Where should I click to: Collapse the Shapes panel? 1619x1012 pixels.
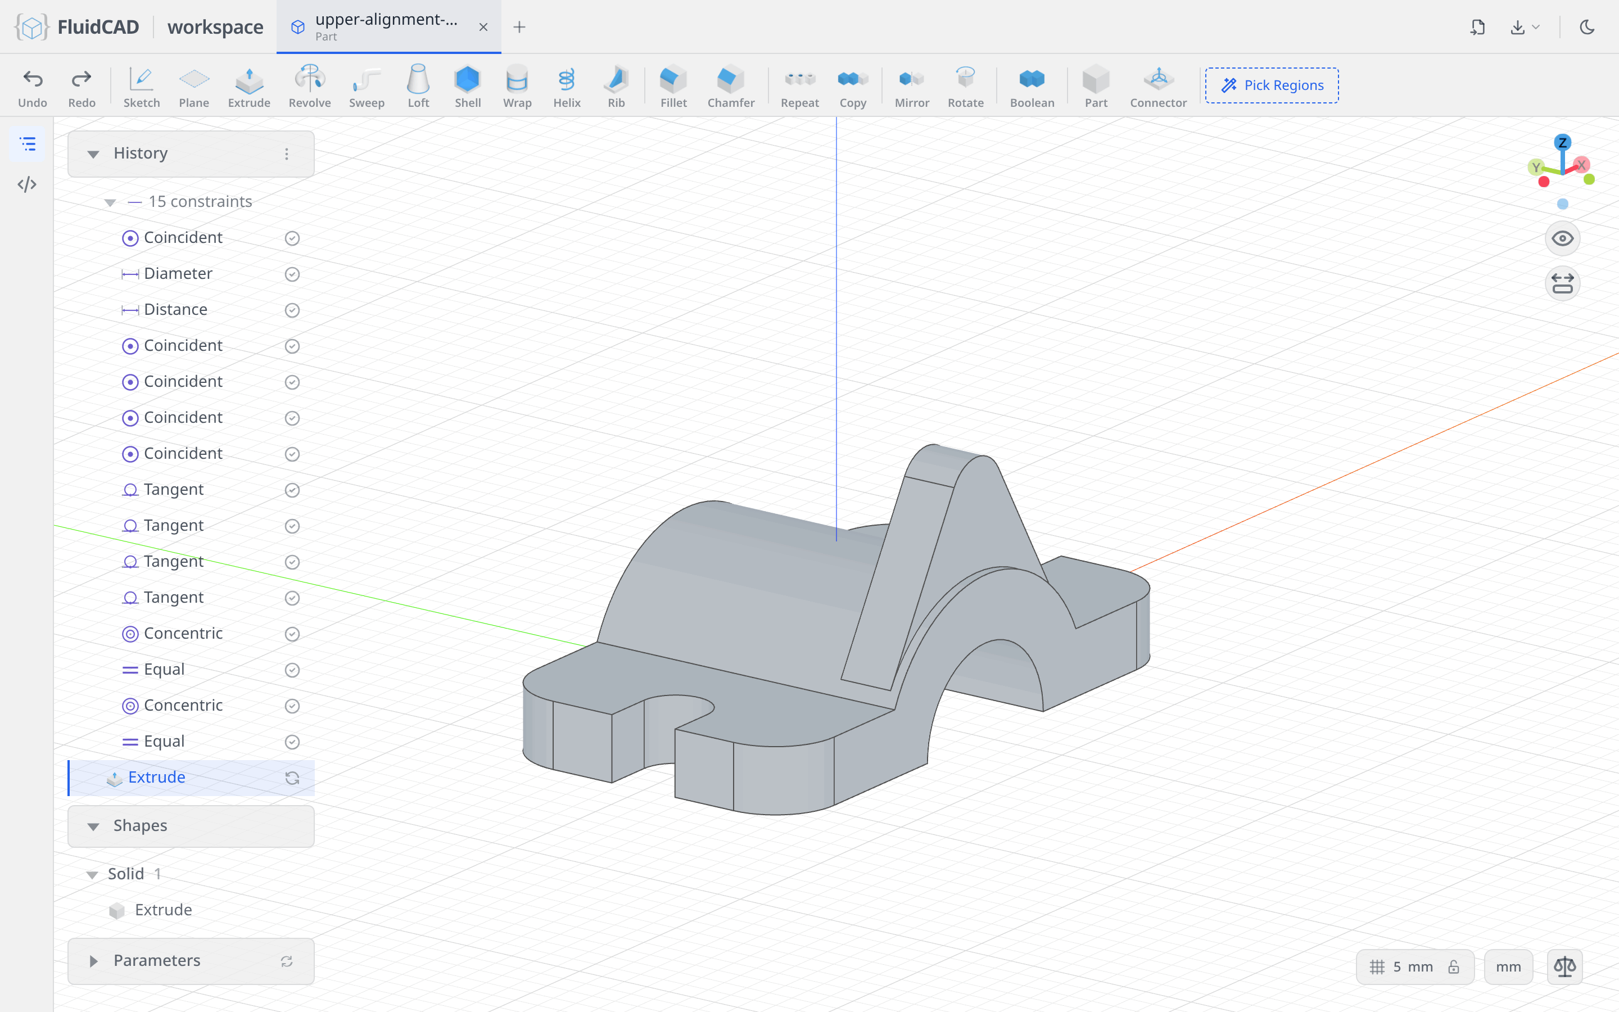coord(93,826)
